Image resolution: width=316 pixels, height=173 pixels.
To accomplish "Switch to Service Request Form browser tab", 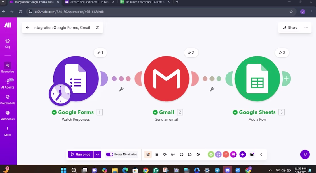I will click(x=89, y=2).
